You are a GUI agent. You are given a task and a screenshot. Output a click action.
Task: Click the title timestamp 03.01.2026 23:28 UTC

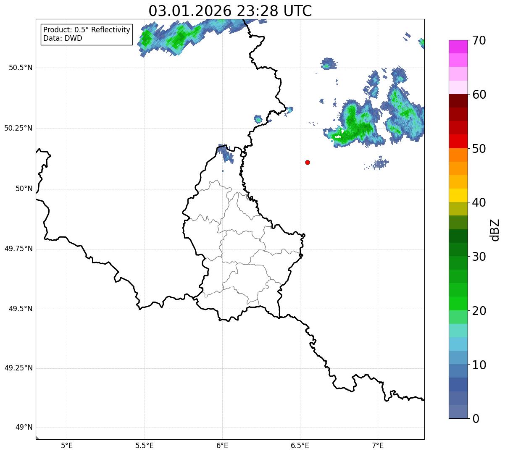(230, 10)
